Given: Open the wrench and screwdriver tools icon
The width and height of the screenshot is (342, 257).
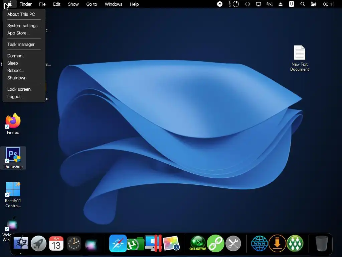Looking at the screenshot, I should click(x=233, y=243).
